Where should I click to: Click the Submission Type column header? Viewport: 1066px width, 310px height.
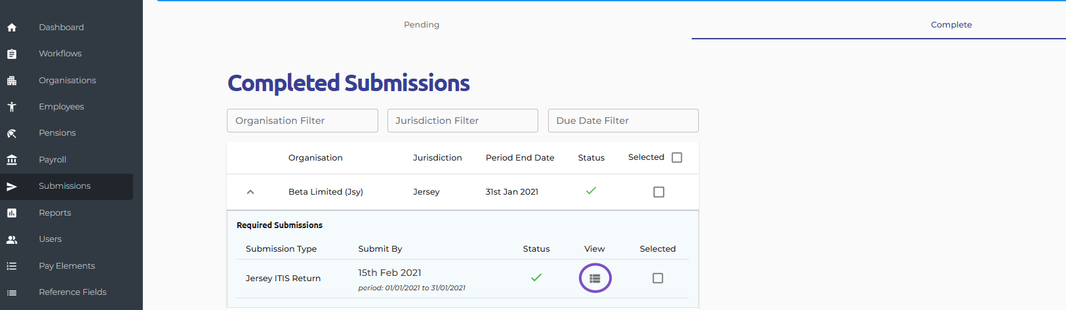pos(281,249)
